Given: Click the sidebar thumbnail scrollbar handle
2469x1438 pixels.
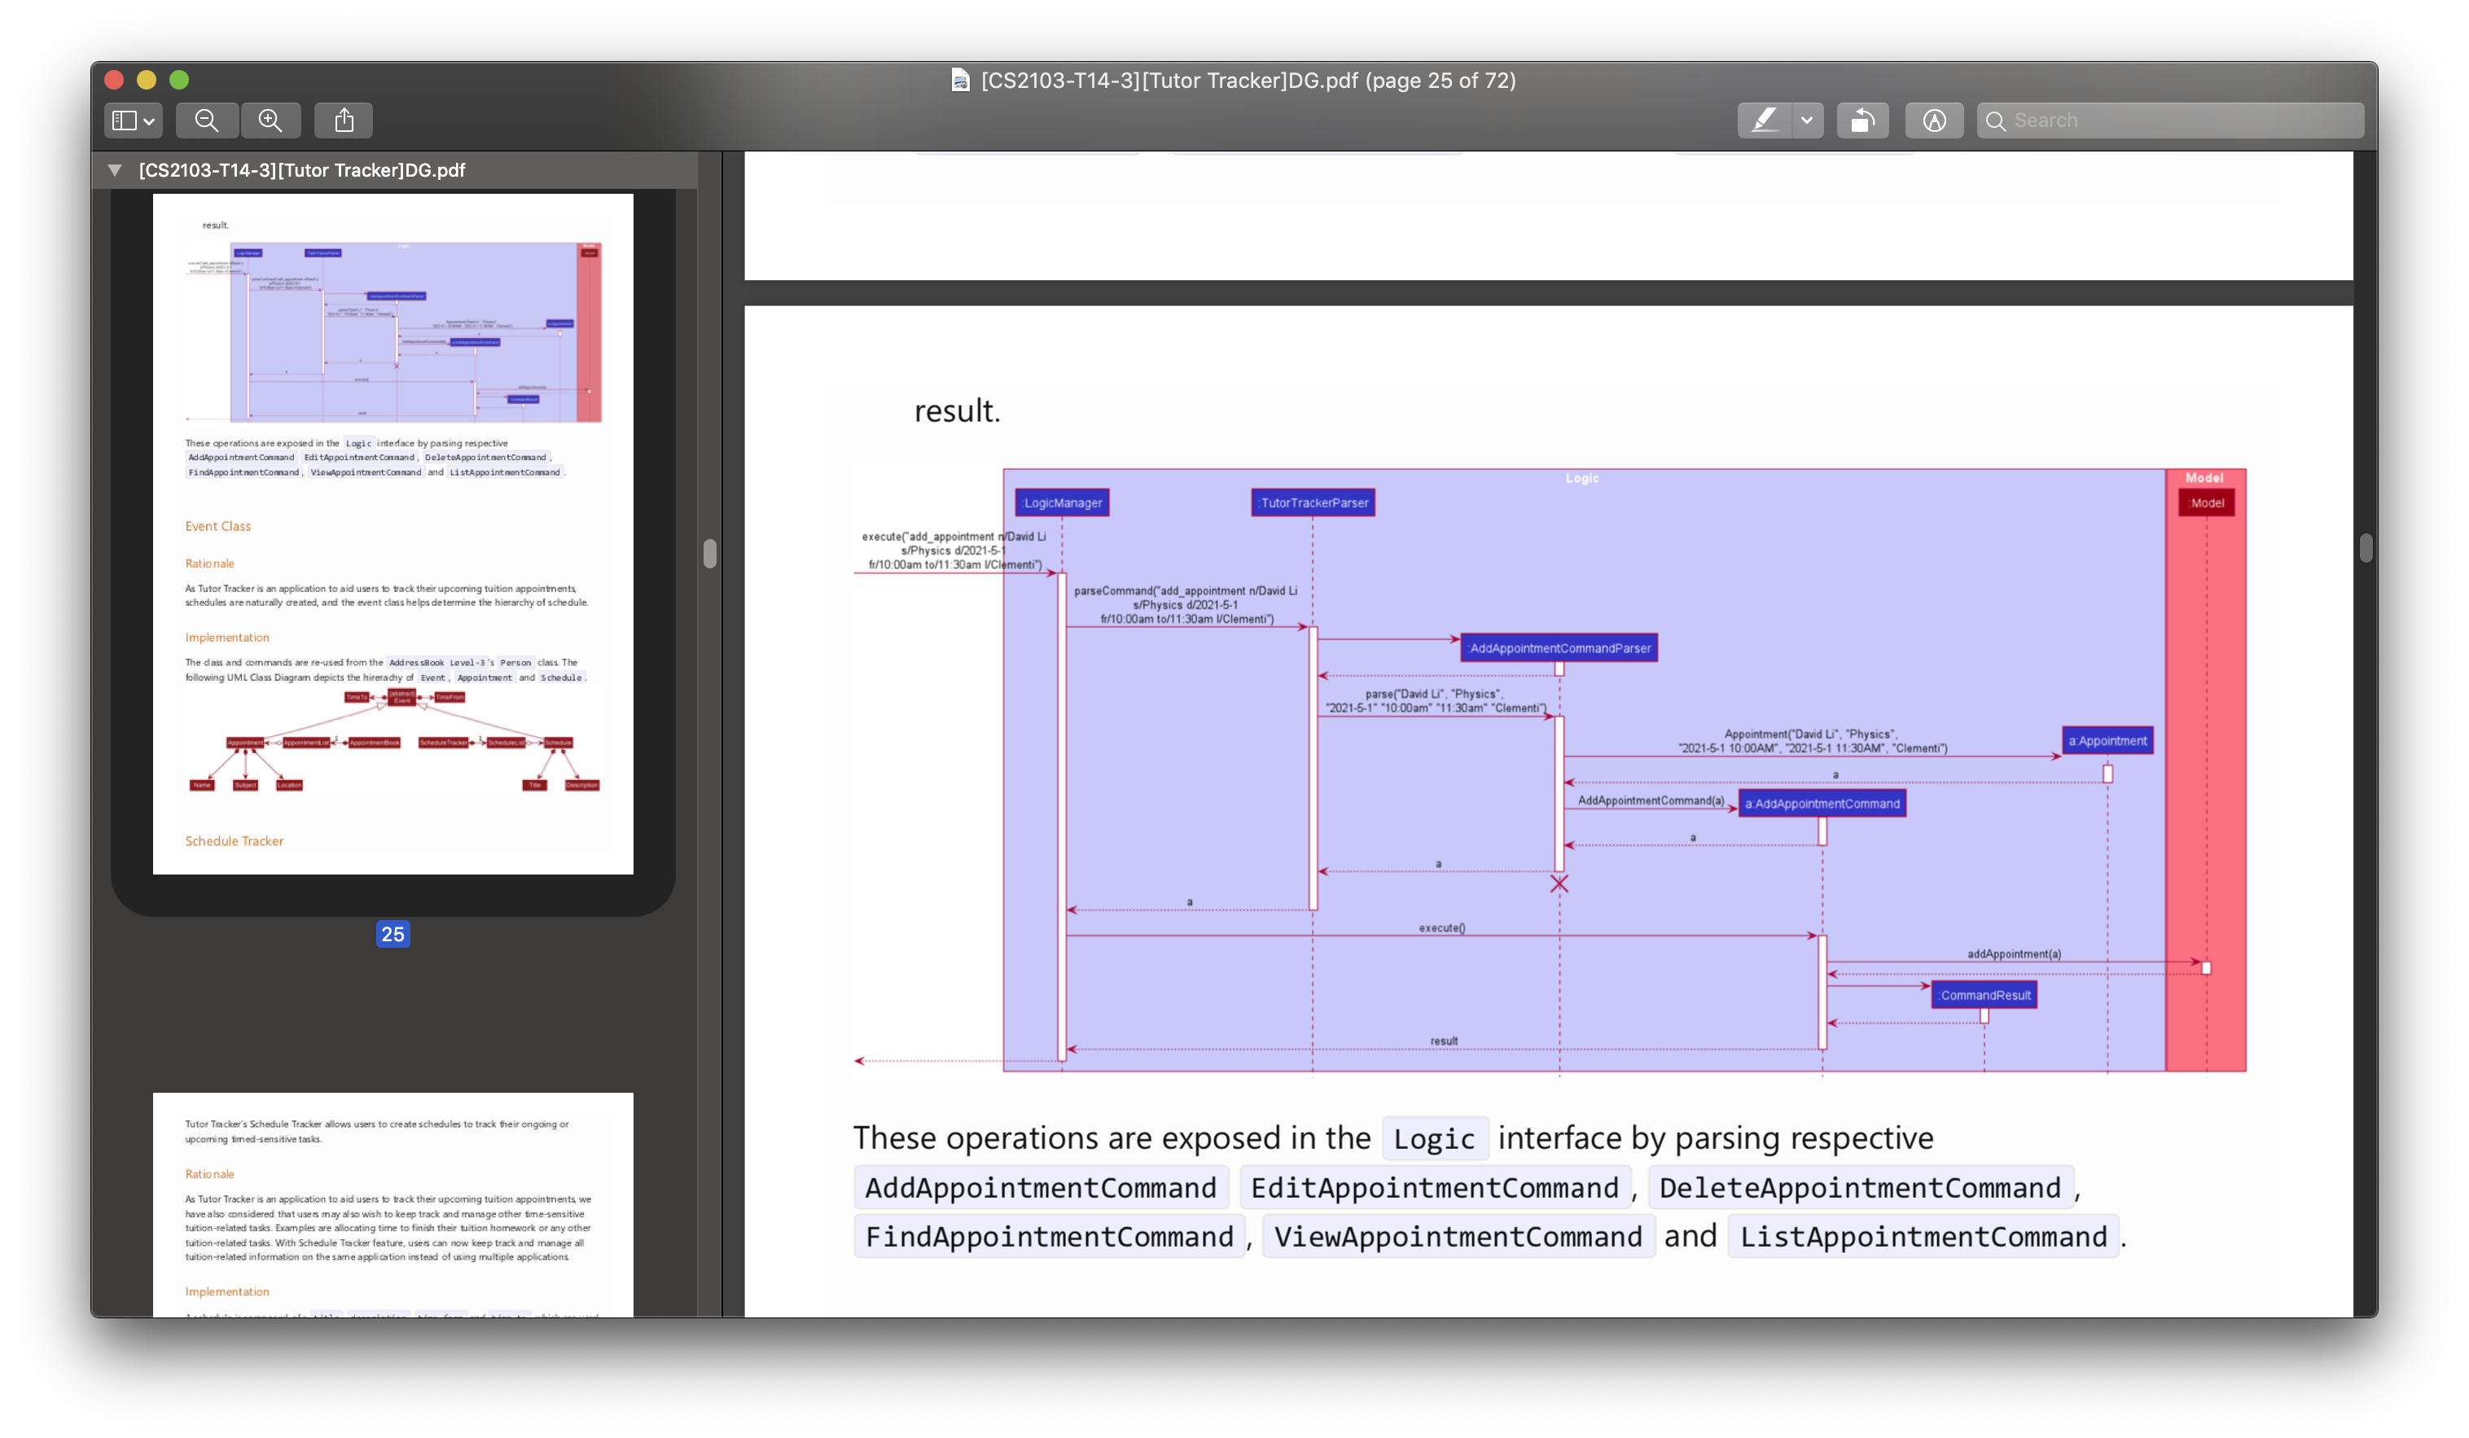Looking at the screenshot, I should pyautogui.click(x=710, y=554).
